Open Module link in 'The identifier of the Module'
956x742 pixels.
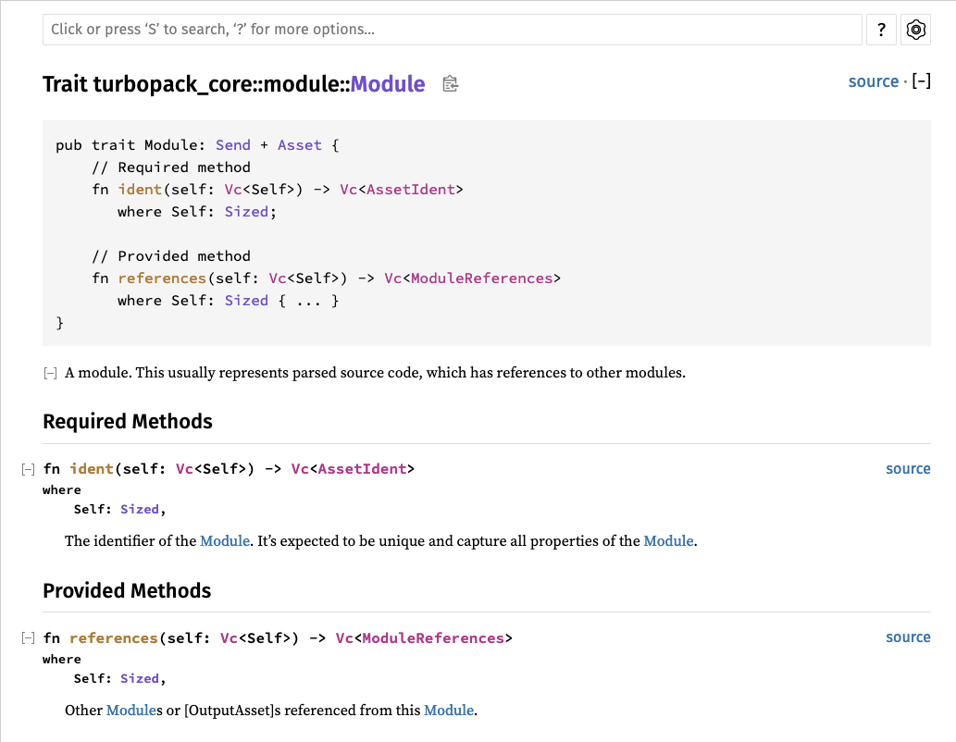[x=224, y=541]
